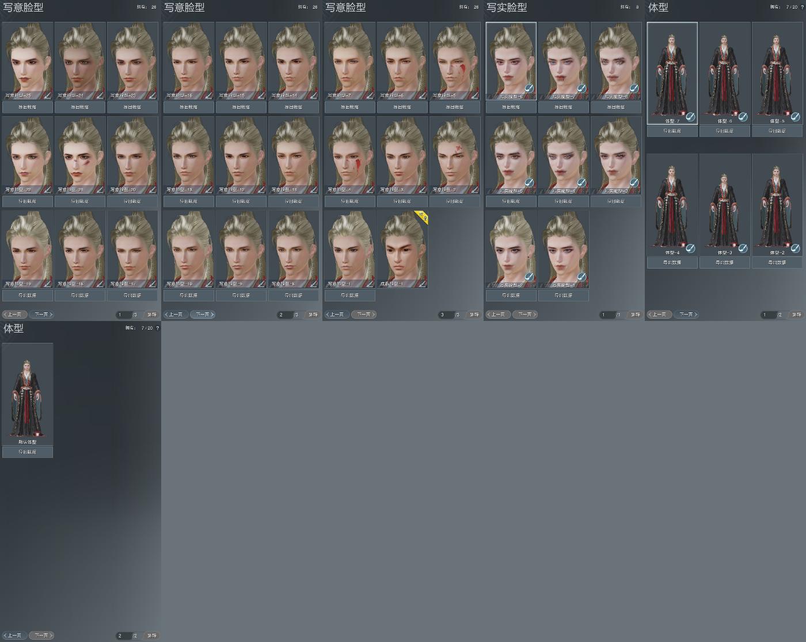806x642 pixels.
Task: Click the edit pencil icon on 写意脸型-14
Action: (314, 95)
